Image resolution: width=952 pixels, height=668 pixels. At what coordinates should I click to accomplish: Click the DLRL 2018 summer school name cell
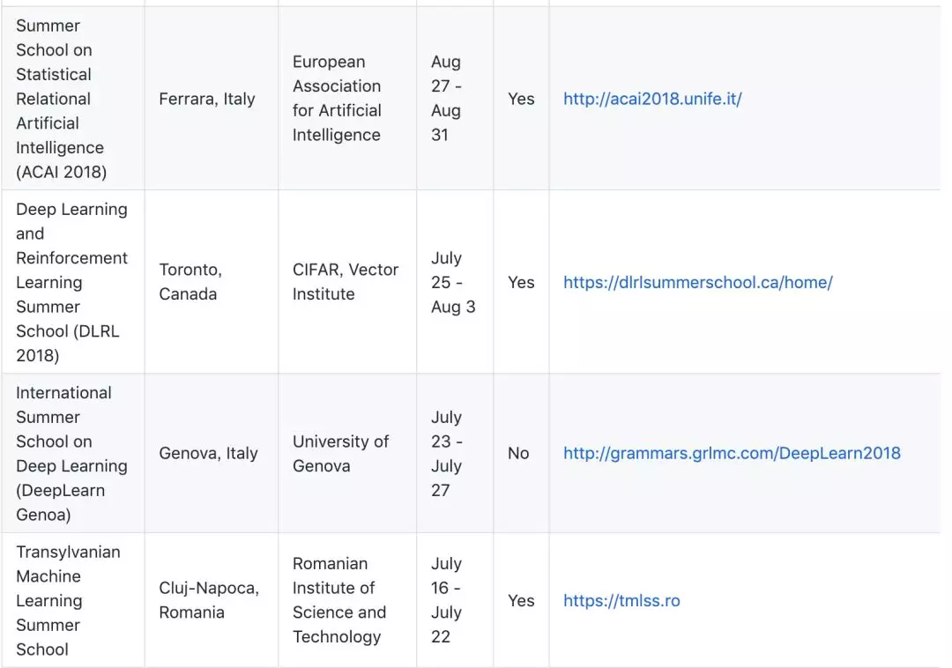pyautogui.click(x=71, y=282)
